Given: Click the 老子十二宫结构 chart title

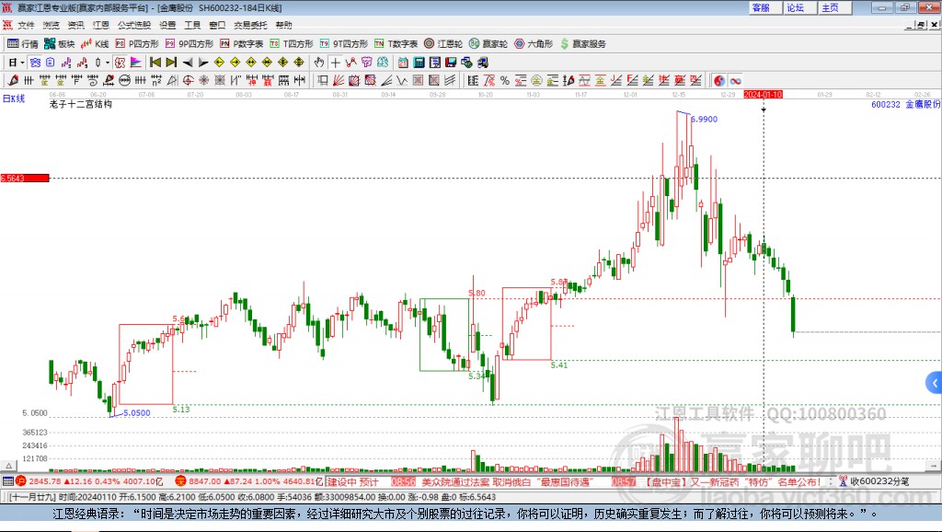Looking at the screenshot, I should pos(81,104).
